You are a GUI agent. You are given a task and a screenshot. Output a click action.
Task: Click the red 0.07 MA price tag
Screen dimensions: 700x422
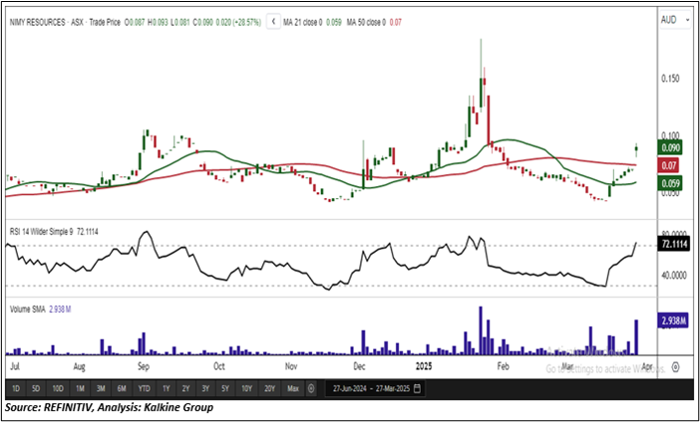(669, 166)
